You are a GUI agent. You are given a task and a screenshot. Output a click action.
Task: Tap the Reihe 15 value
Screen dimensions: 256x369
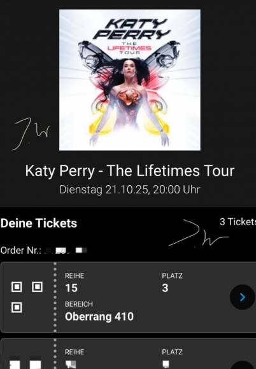[71, 288]
